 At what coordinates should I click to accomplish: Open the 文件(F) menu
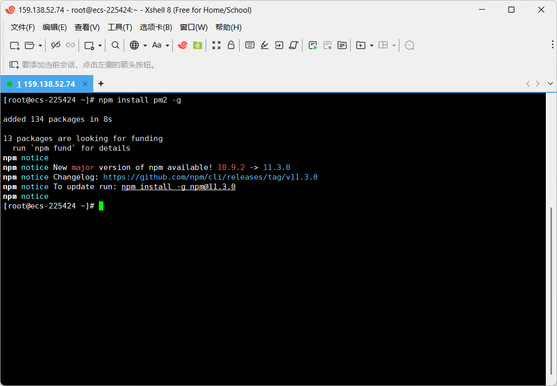tap(22, 27)
